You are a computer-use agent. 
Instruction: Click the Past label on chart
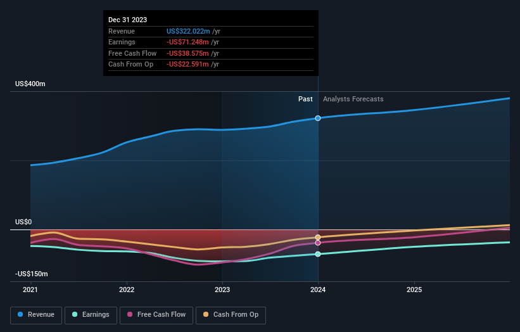point(305,99)
